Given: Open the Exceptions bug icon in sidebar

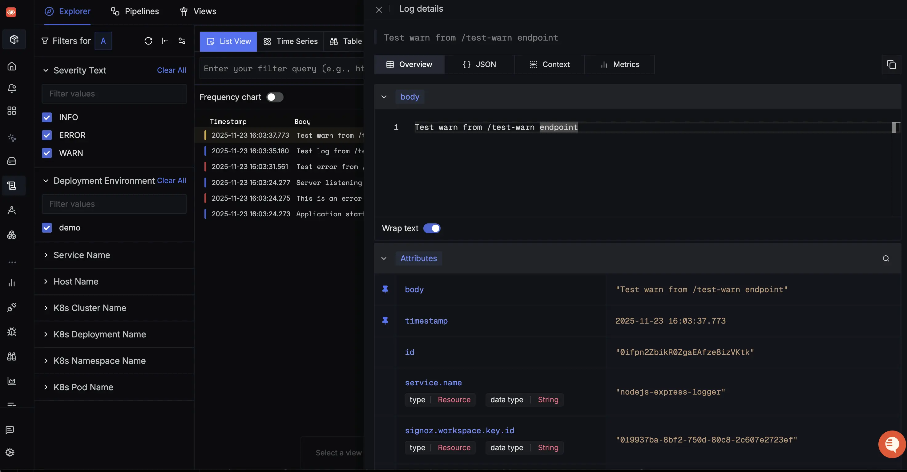Looking at the screenshot, I should (x=12, y=332).
